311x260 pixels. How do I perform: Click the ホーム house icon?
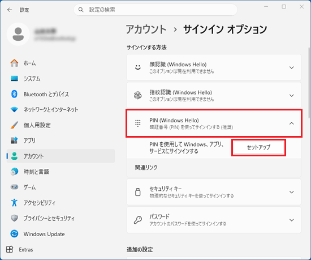click(14, 63)
